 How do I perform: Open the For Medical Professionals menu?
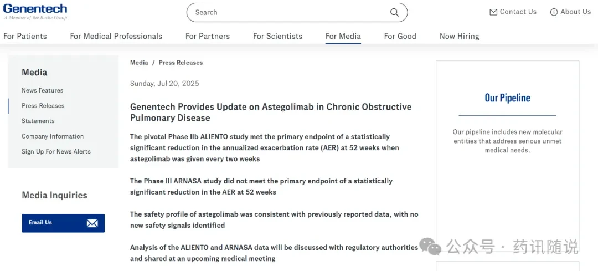pyautogui.click(x=116, y=36)
